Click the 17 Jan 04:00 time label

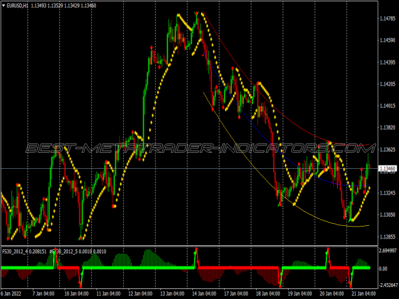tap(236, 294)
